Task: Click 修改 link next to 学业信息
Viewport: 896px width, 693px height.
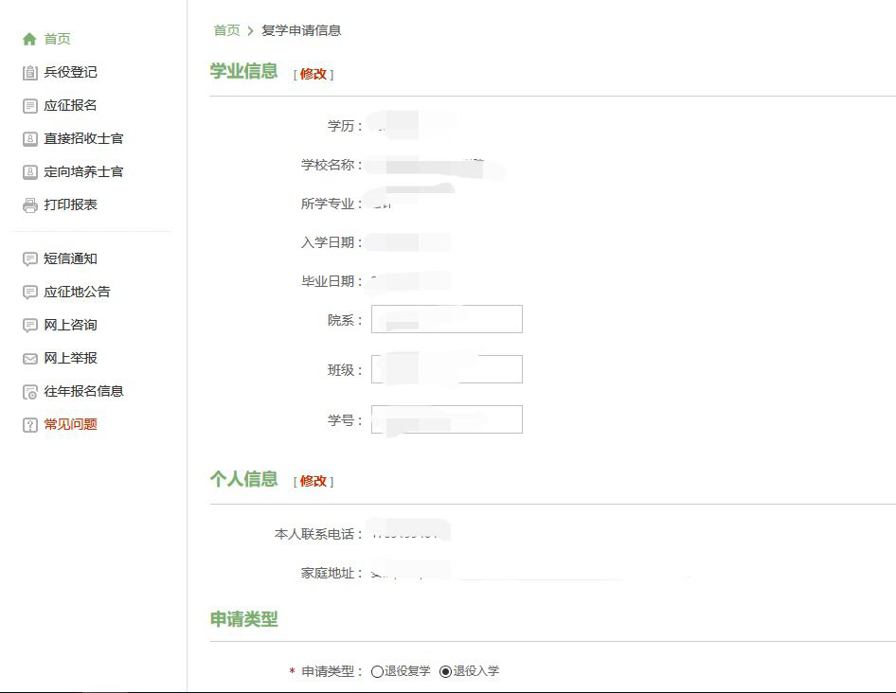Action: [314, 74]
